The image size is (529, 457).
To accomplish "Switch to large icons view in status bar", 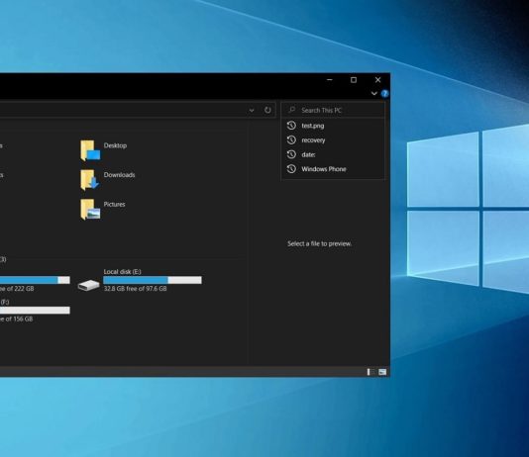I will click(382, 372).
